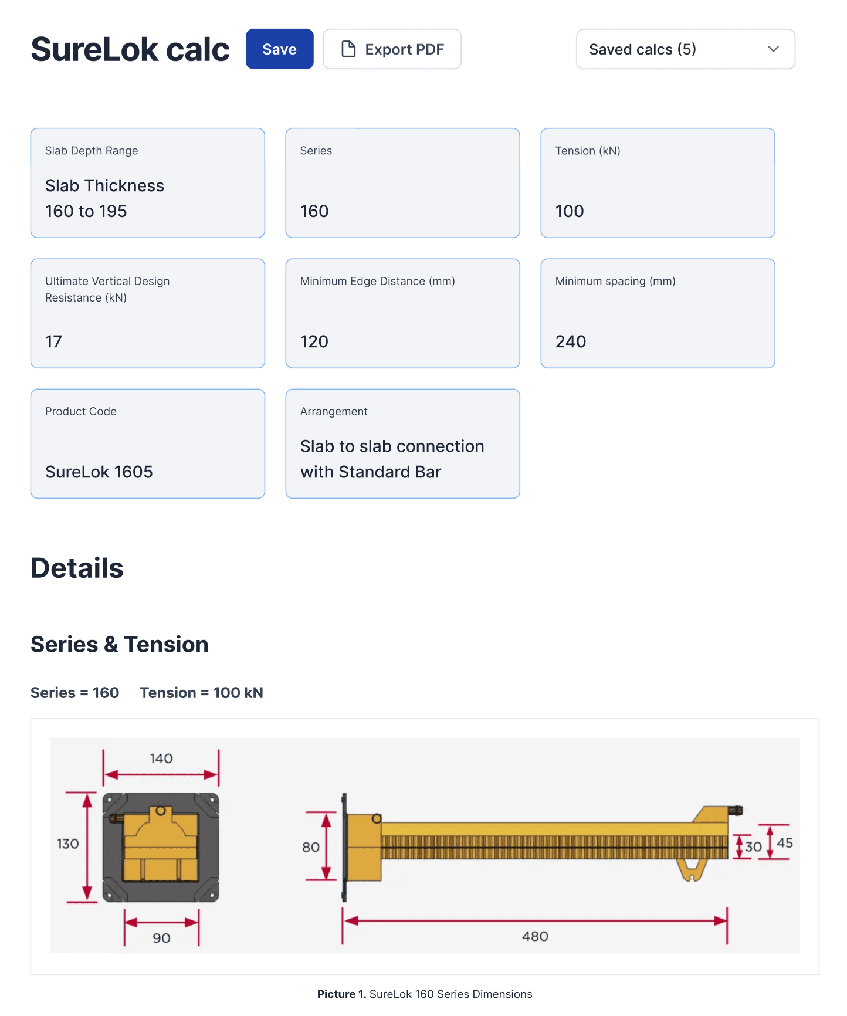Click the Picture 1 caption text
The height and width of the screenshot is (1016, 847).
pos(423,994)
